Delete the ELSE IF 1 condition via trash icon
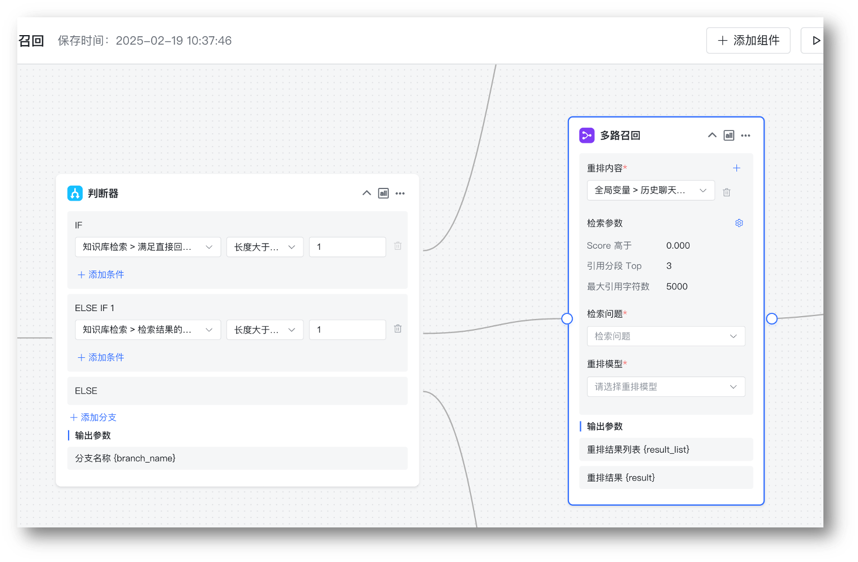Viewport: 858px width, 562px height. (x=397, y=329)
